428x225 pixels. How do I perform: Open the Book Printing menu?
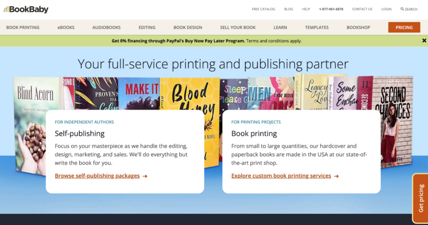point(23,27)
